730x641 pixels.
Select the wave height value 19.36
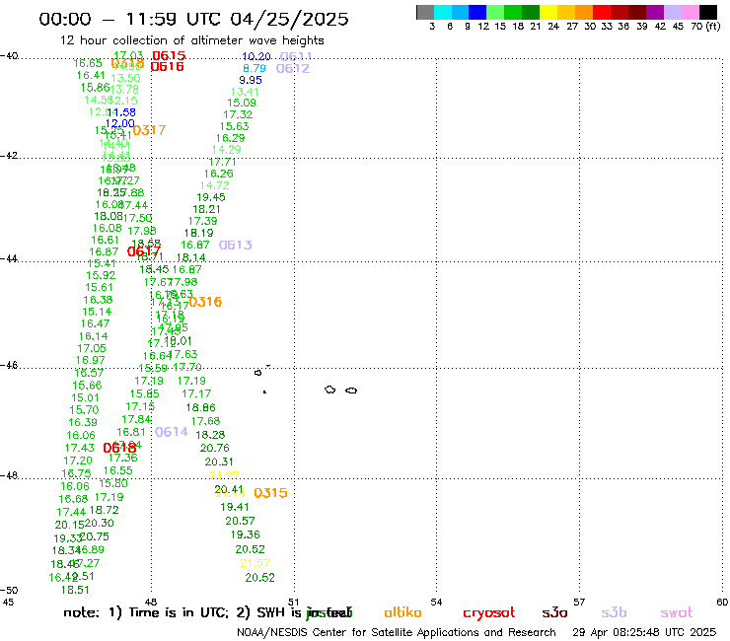[246, 534]
